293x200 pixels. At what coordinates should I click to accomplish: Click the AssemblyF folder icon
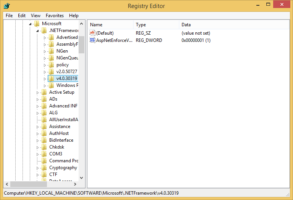[x=51, y=44]
